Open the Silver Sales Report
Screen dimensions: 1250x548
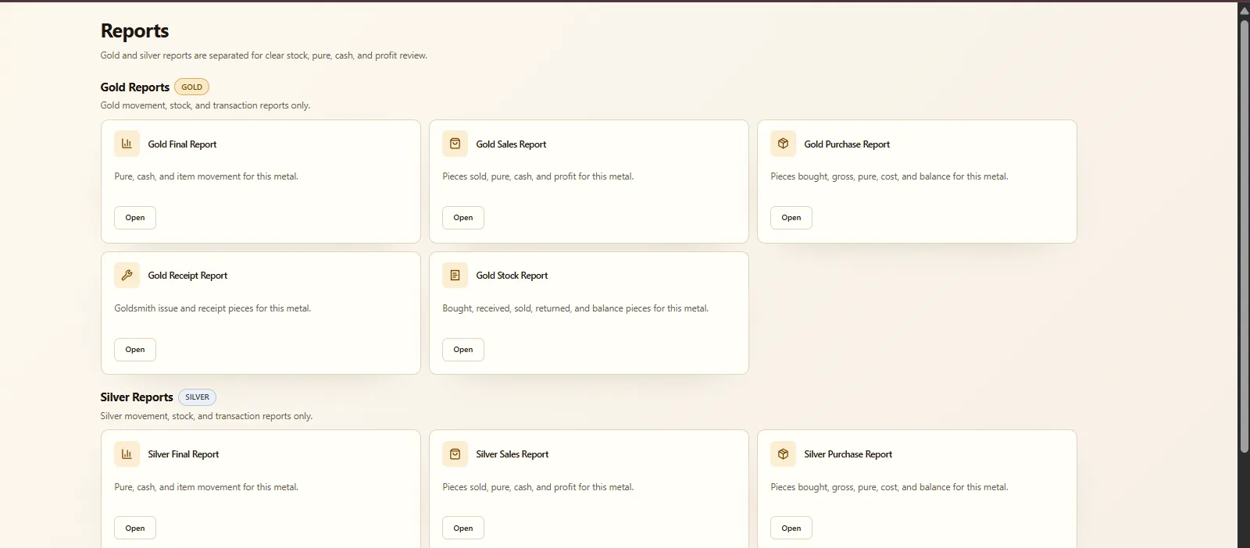click(463, 528)
